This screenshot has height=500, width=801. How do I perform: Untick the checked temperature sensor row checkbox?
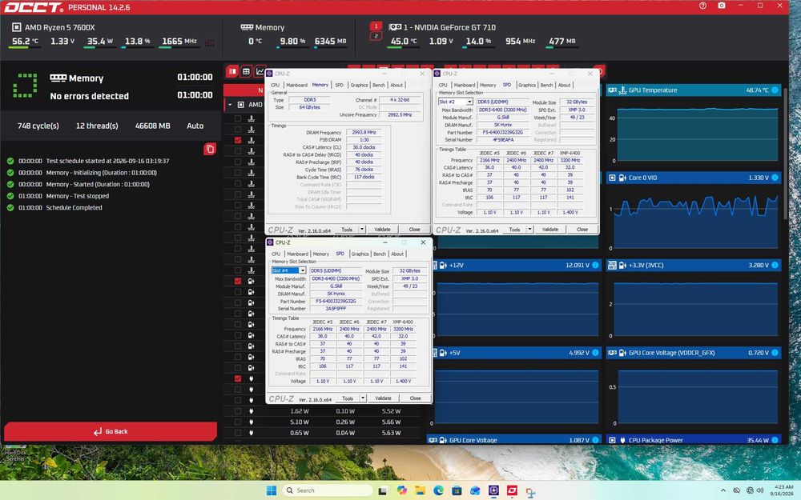click(238, 140)
